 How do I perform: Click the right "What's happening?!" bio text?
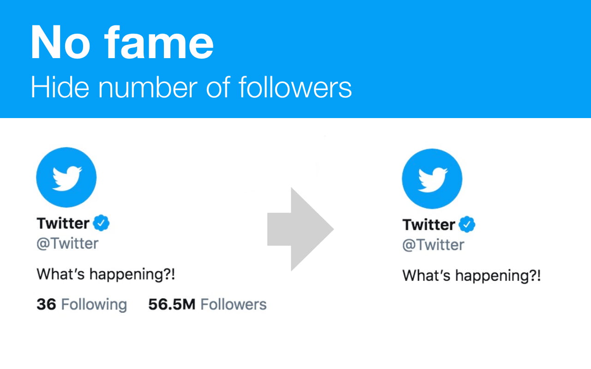[471, 276]
